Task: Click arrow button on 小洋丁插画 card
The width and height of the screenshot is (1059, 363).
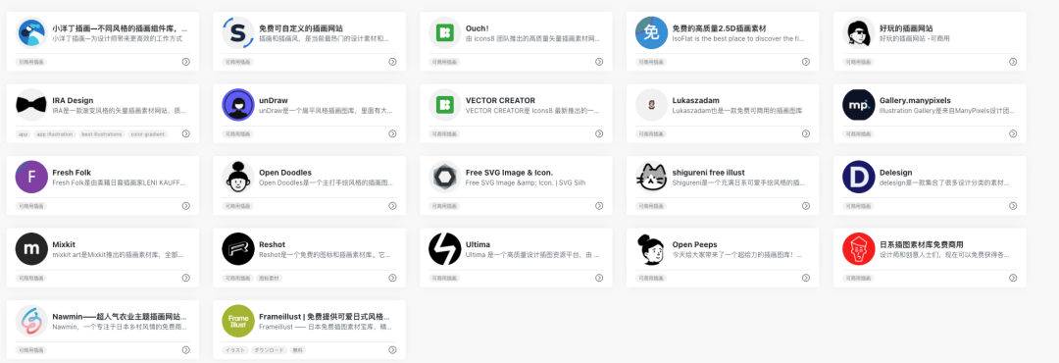Action: 185,62
